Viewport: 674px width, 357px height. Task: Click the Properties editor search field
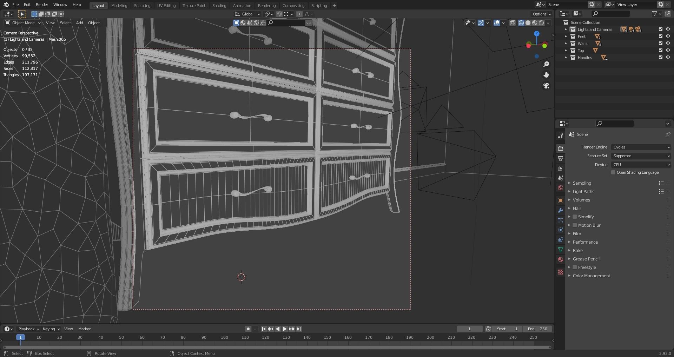coord(615,124)
